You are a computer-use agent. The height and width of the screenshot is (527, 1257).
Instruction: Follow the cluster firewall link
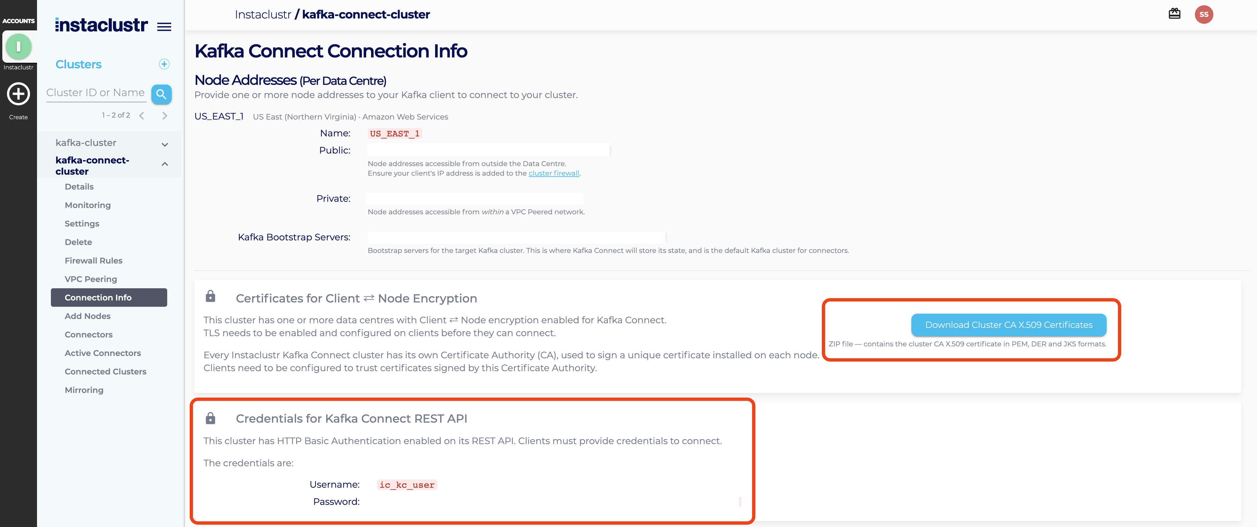[x=553, y=173]
